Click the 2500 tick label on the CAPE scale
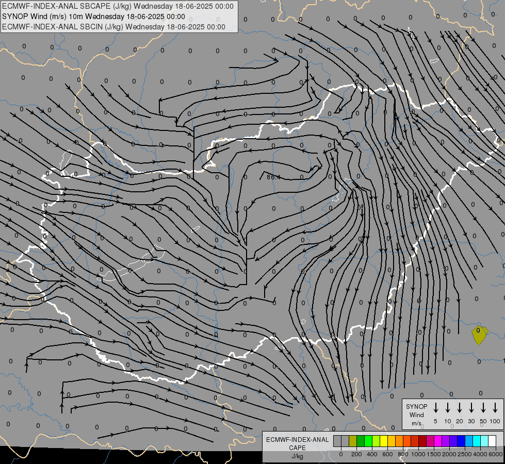505x464 pixels. click(x=464, y=454)
